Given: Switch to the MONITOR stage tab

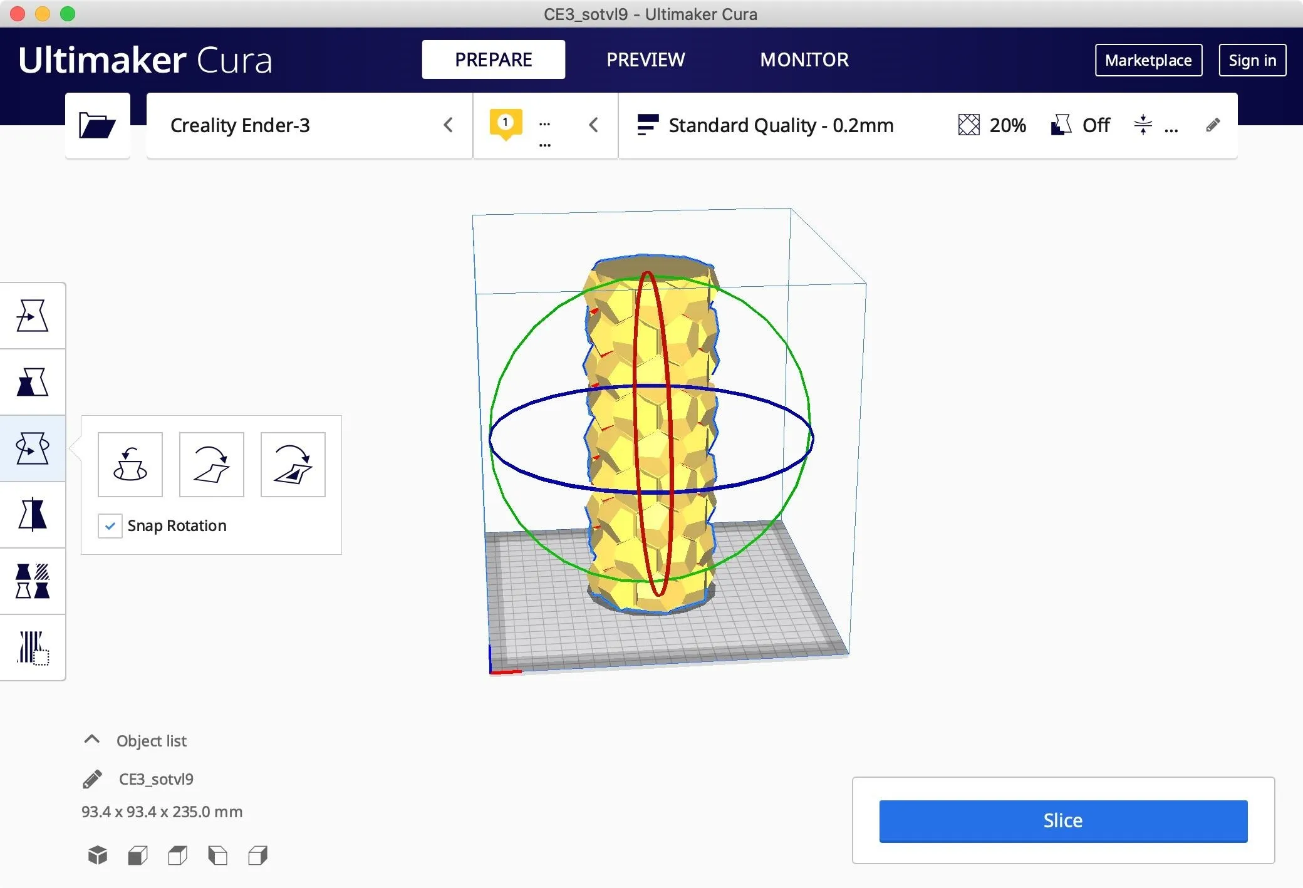Looking at the screenshot, I should 804,59.
